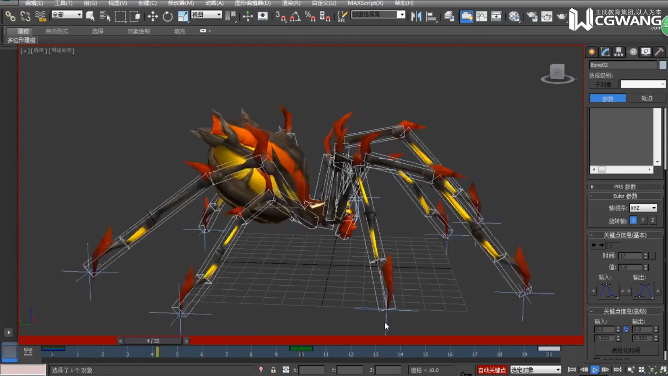Open the 创建选择集 named selection dropdown
668x376 pixels.
point(378,15)
